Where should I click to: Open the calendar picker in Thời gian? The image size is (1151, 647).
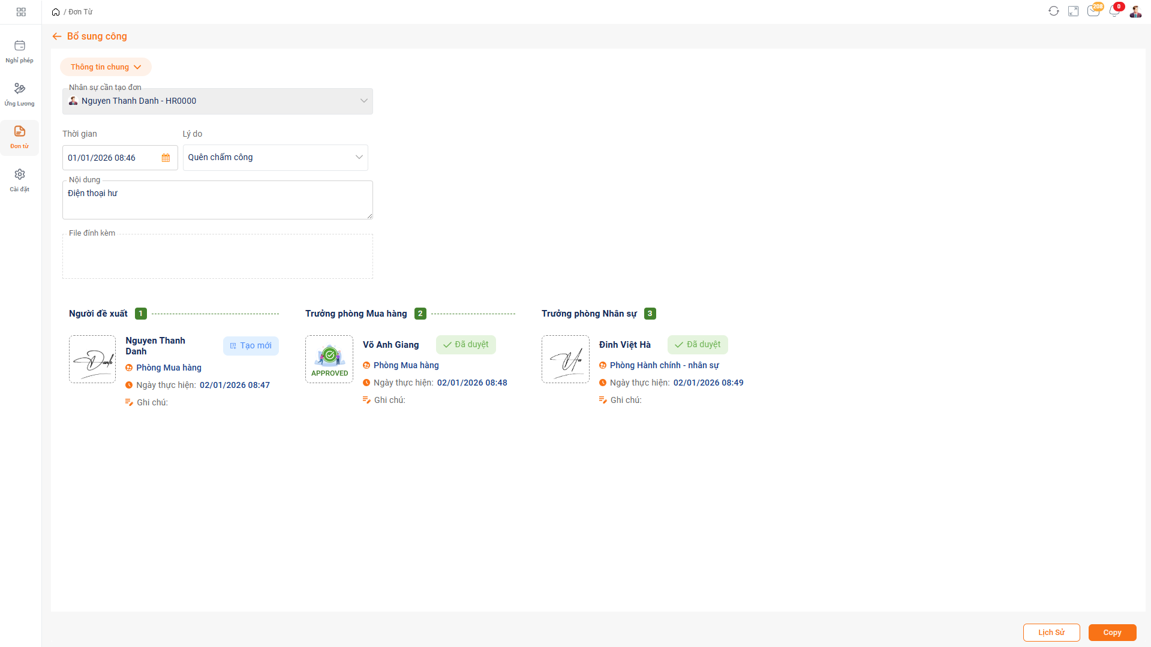[166, 158]
